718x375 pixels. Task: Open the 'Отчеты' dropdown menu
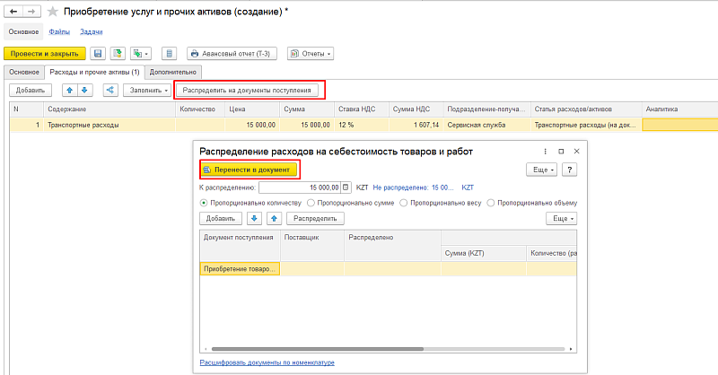pos(311,54)
